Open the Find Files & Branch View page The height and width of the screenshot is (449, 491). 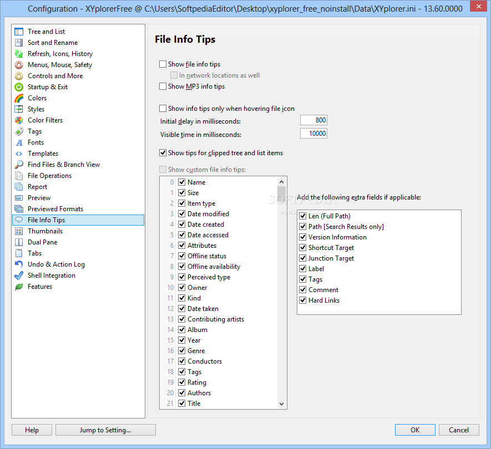tap(78, 165)
